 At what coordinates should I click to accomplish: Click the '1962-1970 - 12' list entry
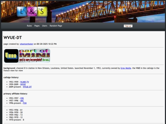(x=16, y=117)
